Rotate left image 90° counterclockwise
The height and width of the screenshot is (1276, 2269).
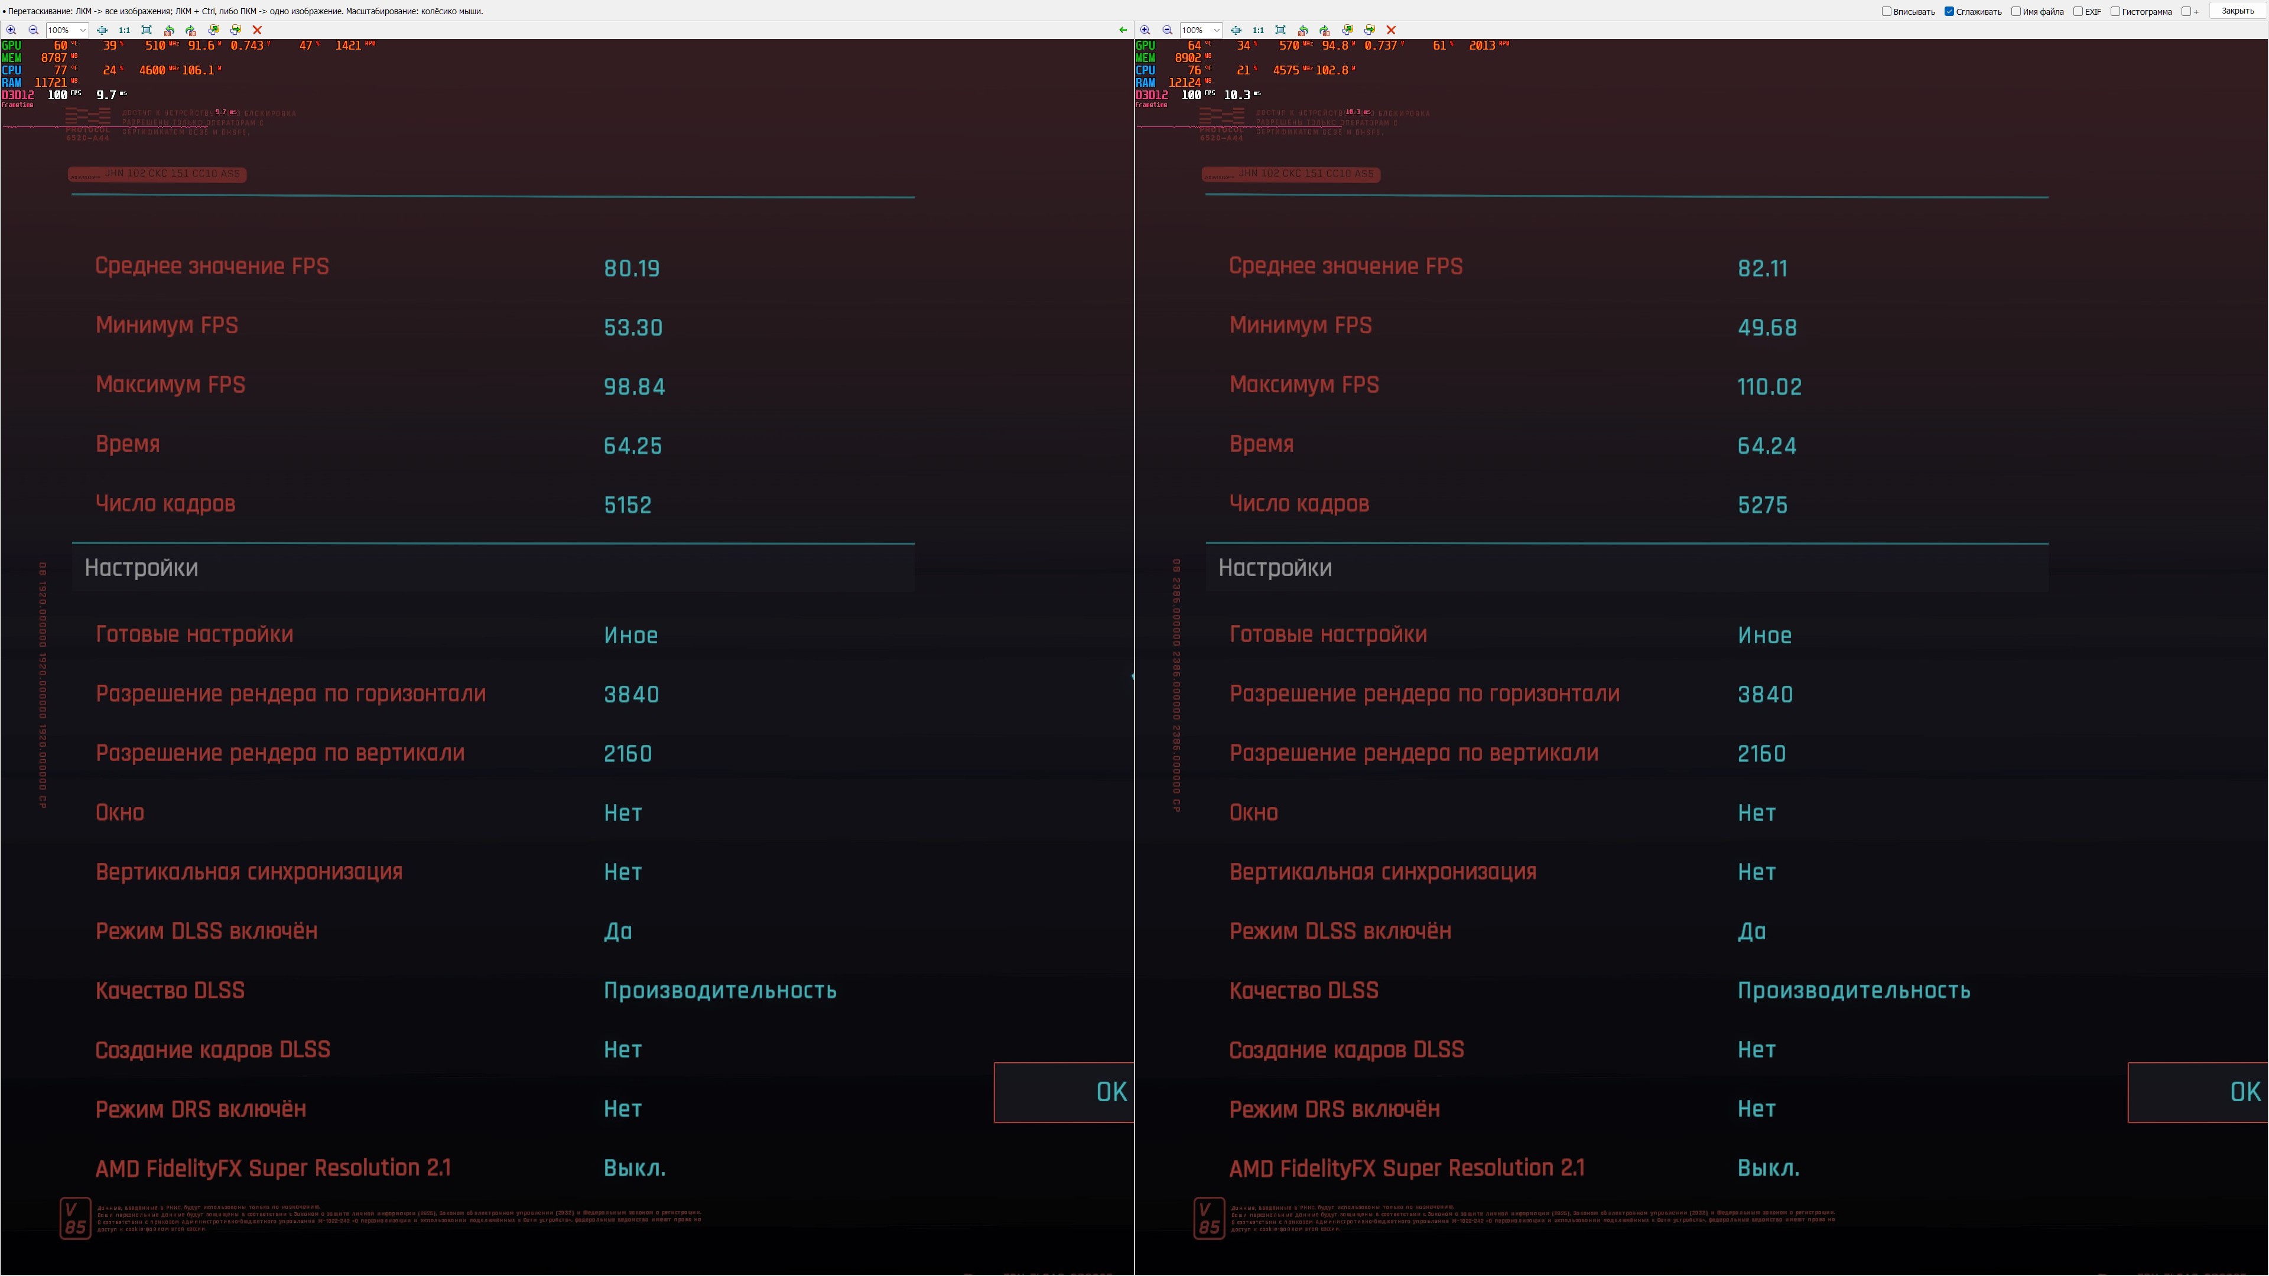point(169,31)
